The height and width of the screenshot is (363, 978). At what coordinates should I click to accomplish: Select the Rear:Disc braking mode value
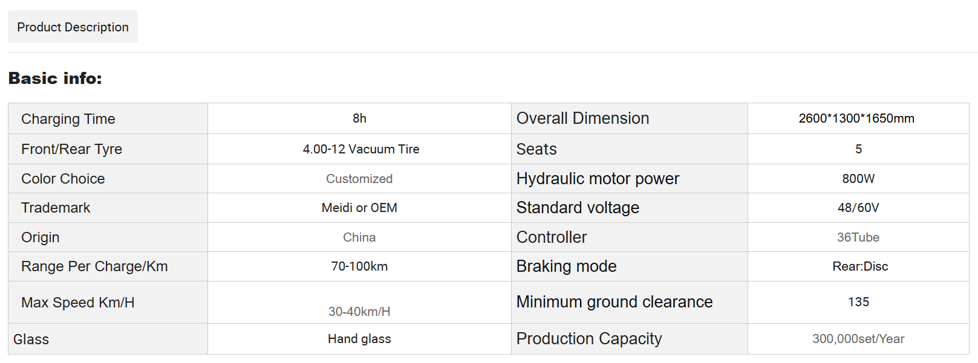point(859,266)
